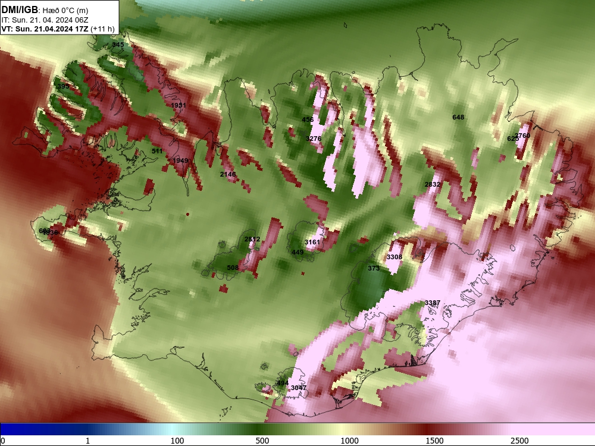The height and width of the screenshot is (446, 595).
Task: Click the 3276 height label
Action: pos(314,139)
